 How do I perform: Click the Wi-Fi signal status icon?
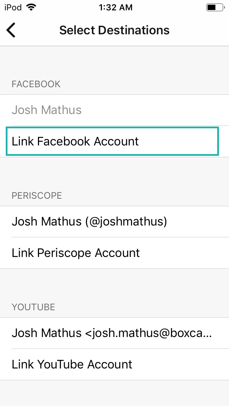click(31, 7)
